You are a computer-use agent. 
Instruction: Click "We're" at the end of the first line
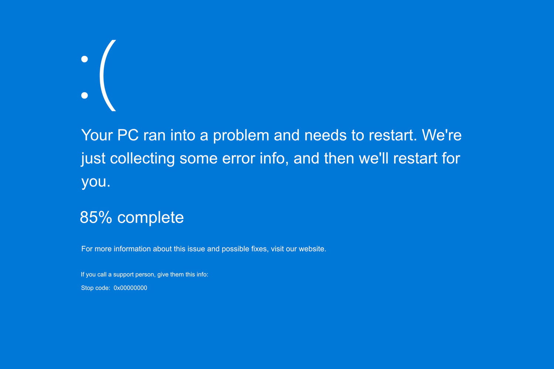(442, 135)
